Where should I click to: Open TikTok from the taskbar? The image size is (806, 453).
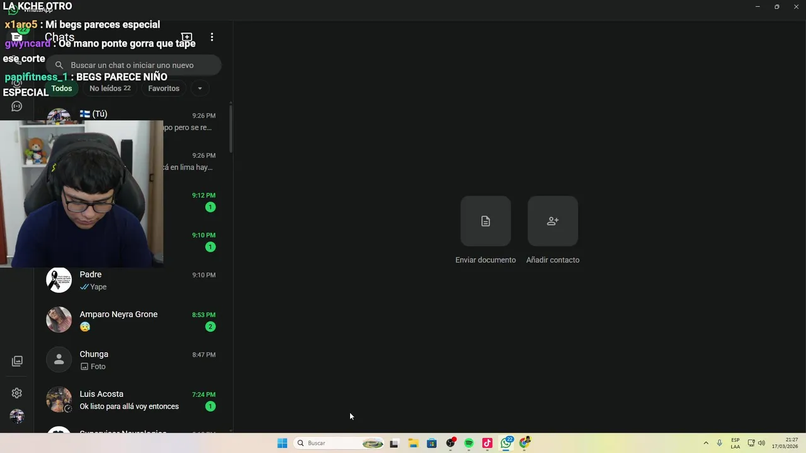coord(487,443)
